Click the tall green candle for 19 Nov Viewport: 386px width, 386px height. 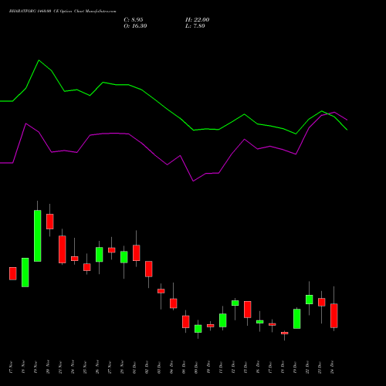tap(38, 236)
